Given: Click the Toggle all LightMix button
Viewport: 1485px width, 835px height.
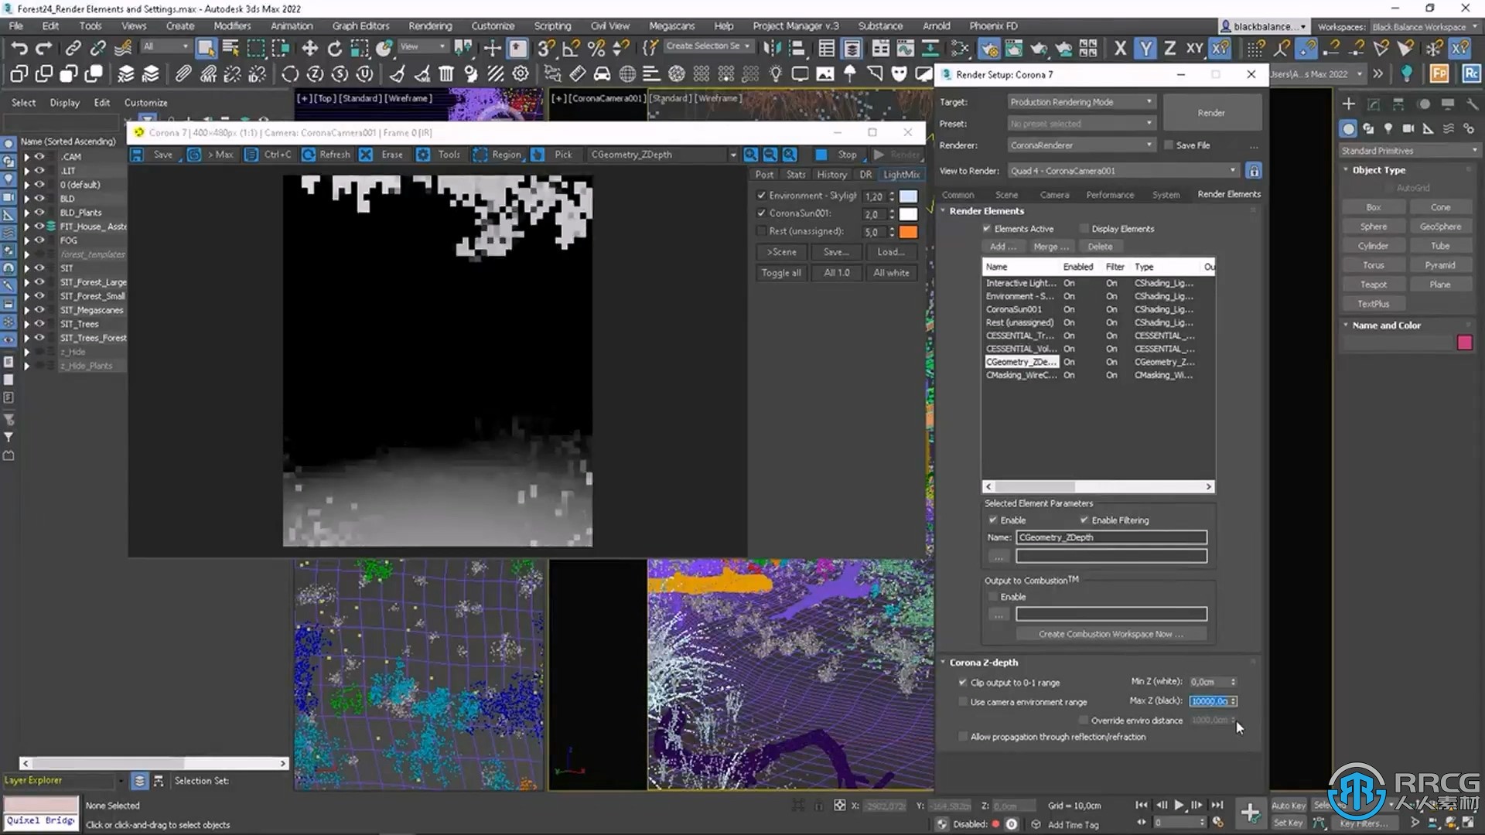Looking at the screenshot, I should tap(781, 273).
